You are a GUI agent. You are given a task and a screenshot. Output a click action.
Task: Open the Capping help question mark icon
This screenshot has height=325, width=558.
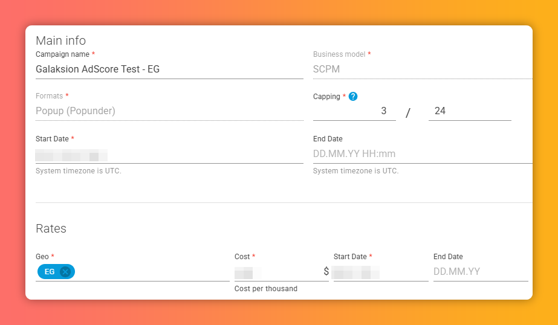pos(352,97)
